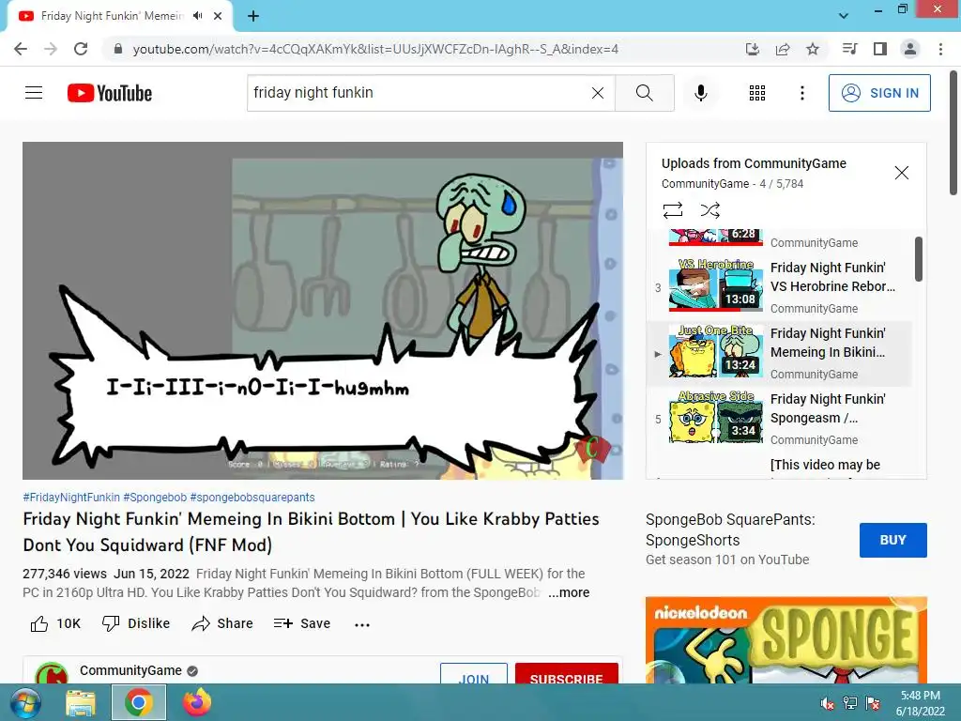
Task: Select 'Friday Night Funkin' Spongeasm' playlist title
Action: coord(828,408)
